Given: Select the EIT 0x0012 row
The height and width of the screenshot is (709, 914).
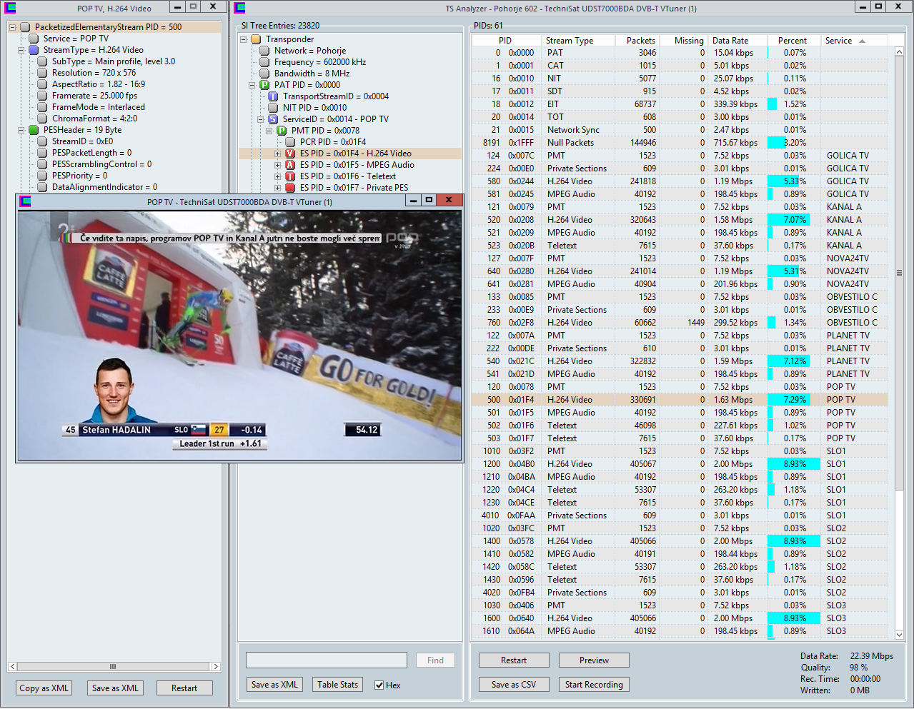Looking at the screenshot, I should 679,104.
